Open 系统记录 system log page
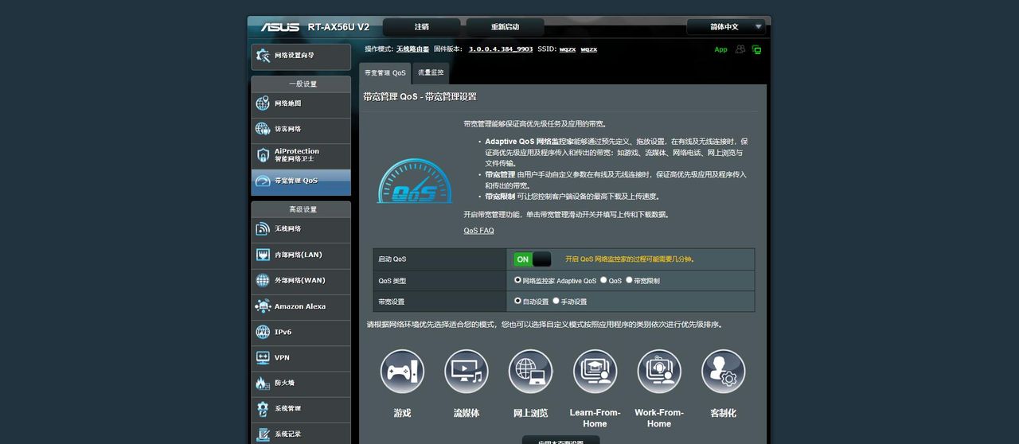Image resolution: width=1019 pixels, height=444 pixels. [301, 434]
